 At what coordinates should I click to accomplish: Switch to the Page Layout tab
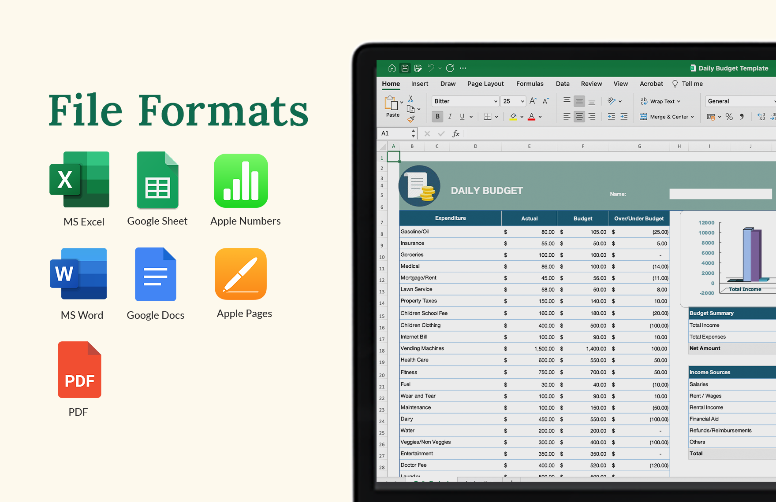(x=485, y=84)
